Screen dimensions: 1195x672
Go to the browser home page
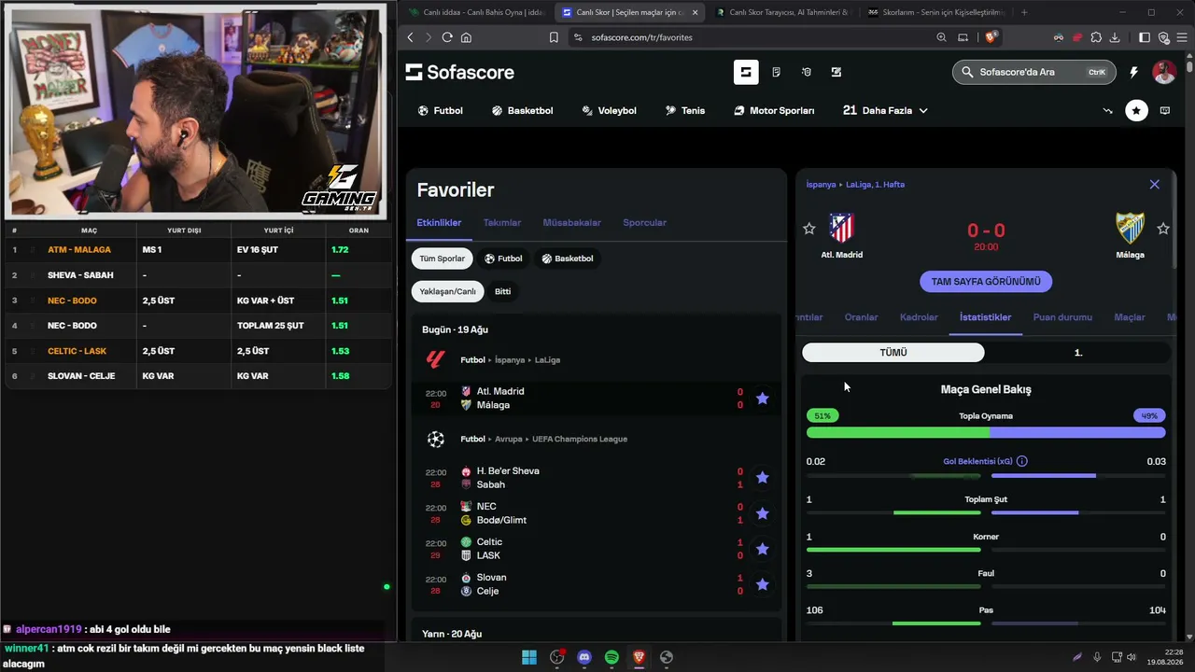pyautogui.click(x=466, y=37)
